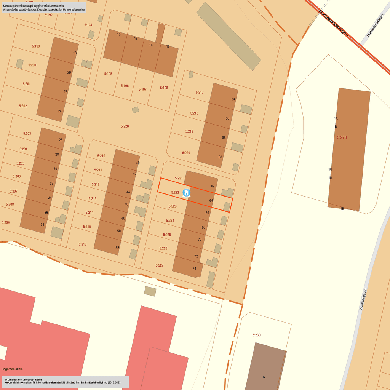Select parcel label 5:218

point(194,113)
